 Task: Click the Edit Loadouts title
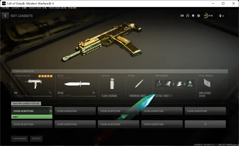pos(22,16)
